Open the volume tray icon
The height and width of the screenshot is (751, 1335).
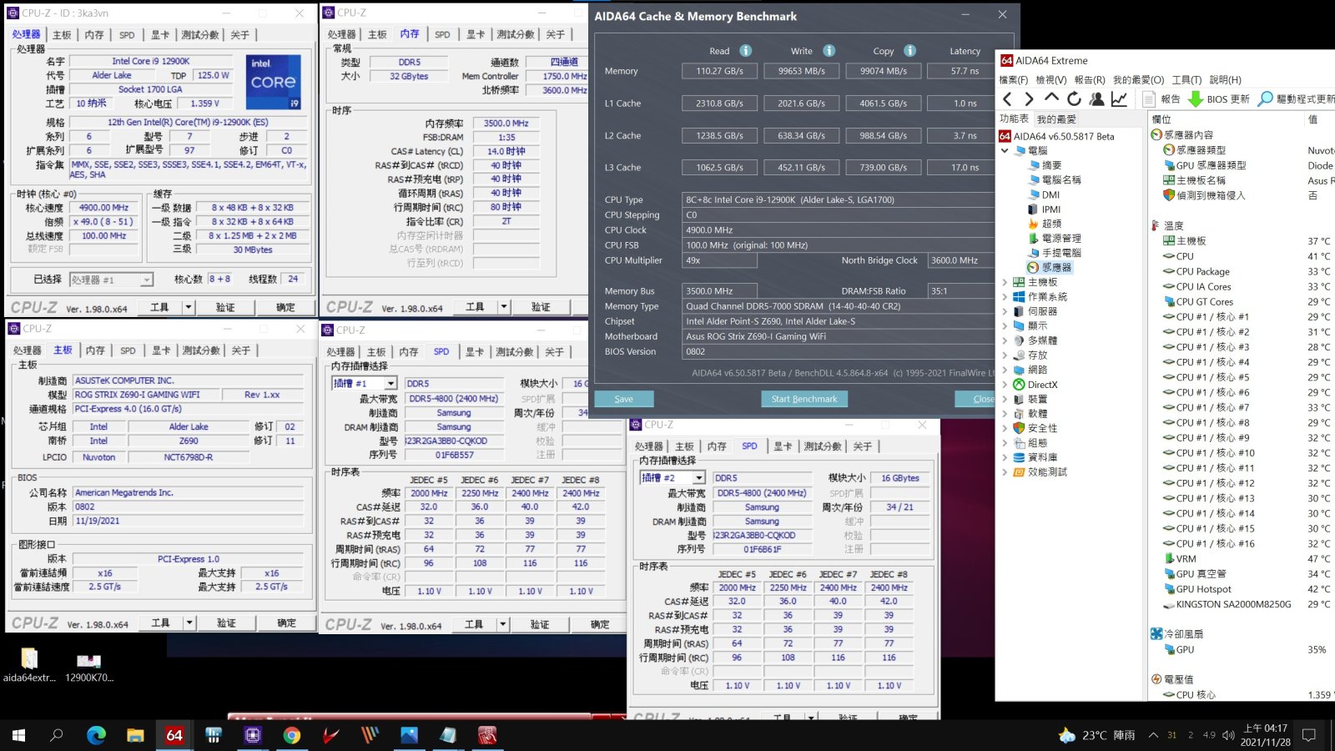1228,735
